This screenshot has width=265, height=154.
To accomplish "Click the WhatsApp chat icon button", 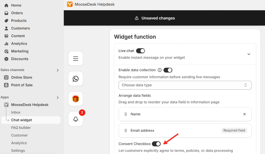I will click(x=76, y=79).
